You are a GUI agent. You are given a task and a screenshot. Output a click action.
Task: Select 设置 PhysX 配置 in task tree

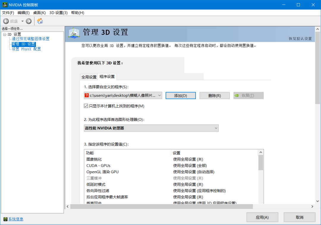26,49
